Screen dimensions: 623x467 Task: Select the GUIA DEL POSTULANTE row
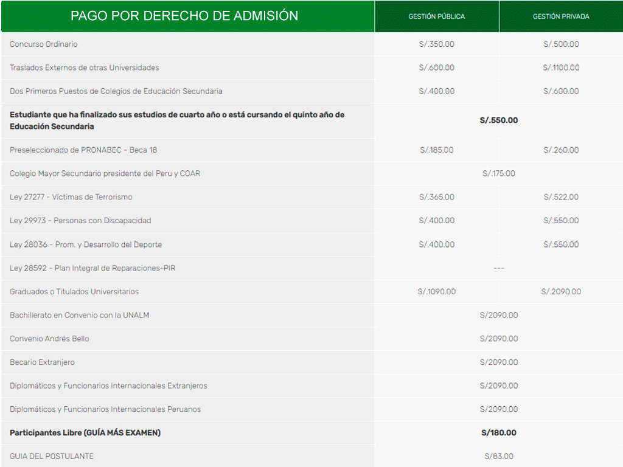52,456
